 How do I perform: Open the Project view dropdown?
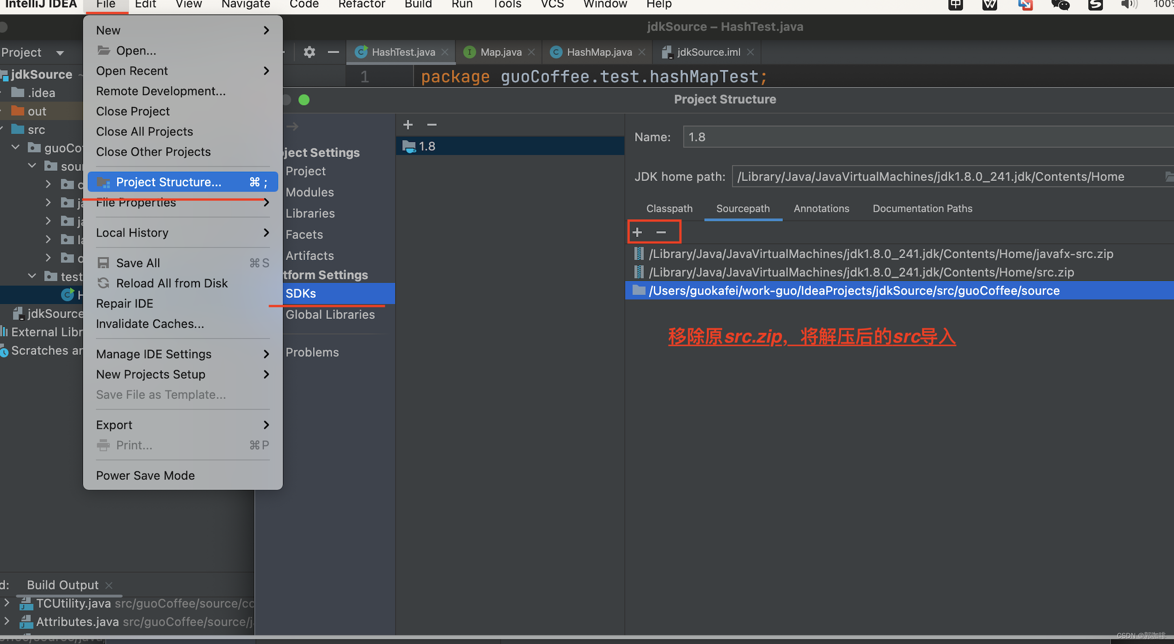pos(60,53)
